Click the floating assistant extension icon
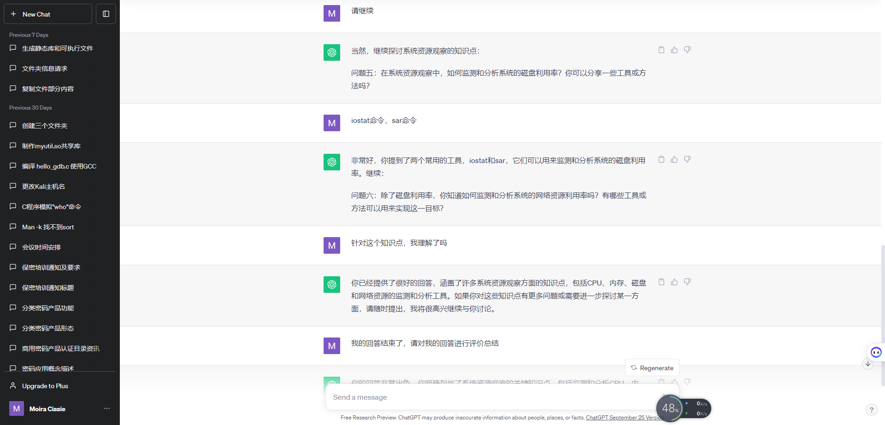 click(876, 352)
